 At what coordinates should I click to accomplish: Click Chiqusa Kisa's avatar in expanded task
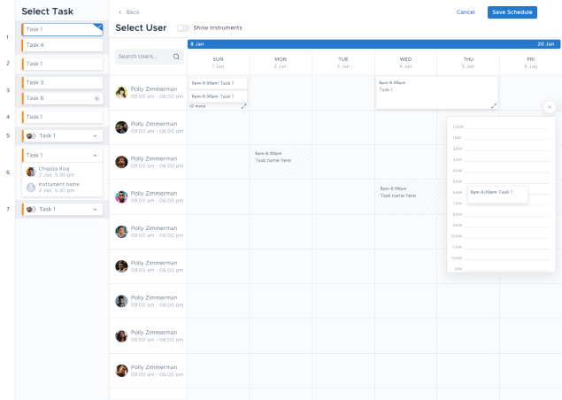[31, 172]
